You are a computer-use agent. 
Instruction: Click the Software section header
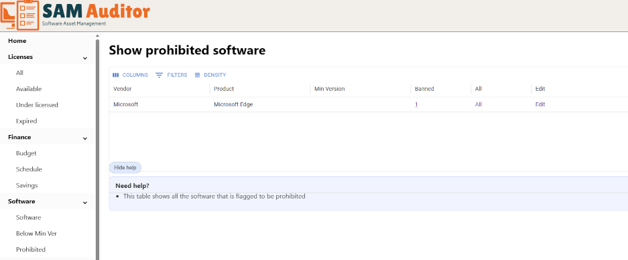point(21,201)
